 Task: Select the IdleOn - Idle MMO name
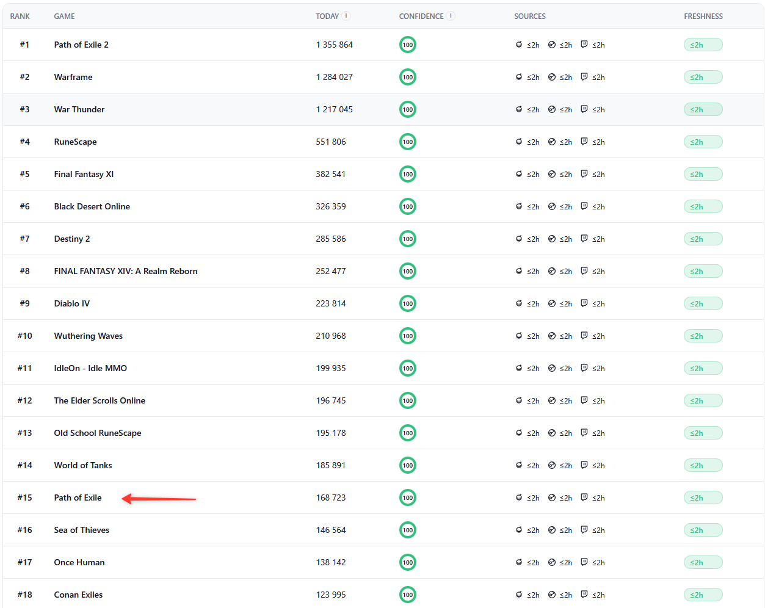click(x=90, y=368)
